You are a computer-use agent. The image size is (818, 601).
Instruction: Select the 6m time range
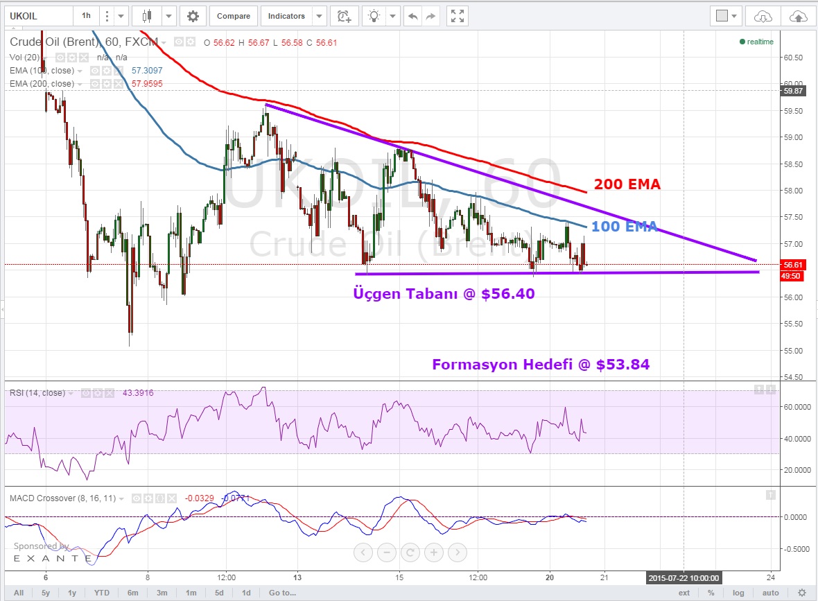(132, 593)
